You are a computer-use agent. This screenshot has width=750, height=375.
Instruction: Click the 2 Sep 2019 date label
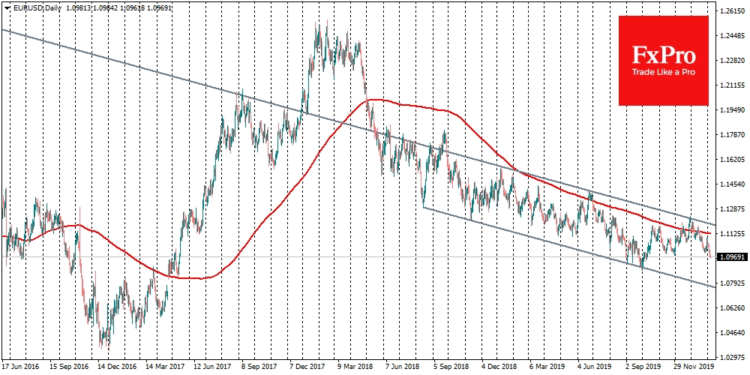tap(643, 367)
